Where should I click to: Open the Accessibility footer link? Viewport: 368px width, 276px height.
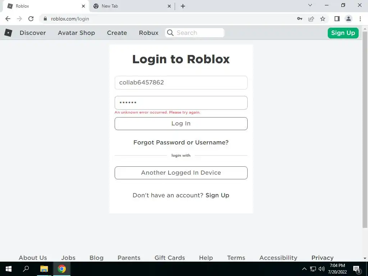click(x=279, y=258)
